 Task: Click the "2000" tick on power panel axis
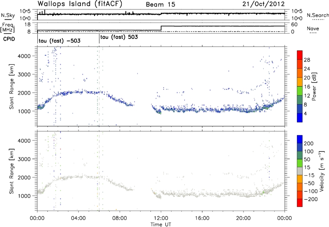tap(24, 93)
